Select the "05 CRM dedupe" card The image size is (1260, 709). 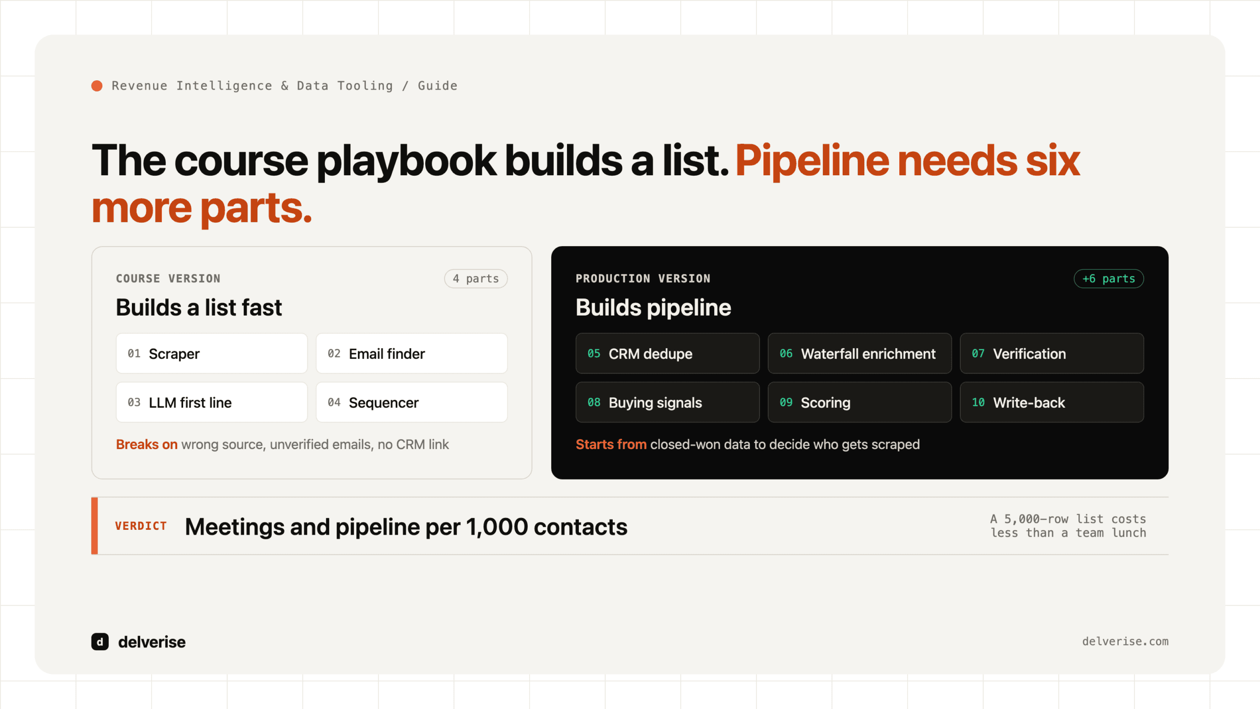tap(667, 354)
